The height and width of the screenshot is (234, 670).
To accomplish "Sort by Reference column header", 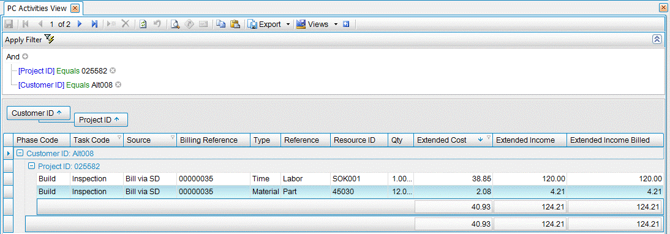I will (306, 140).
